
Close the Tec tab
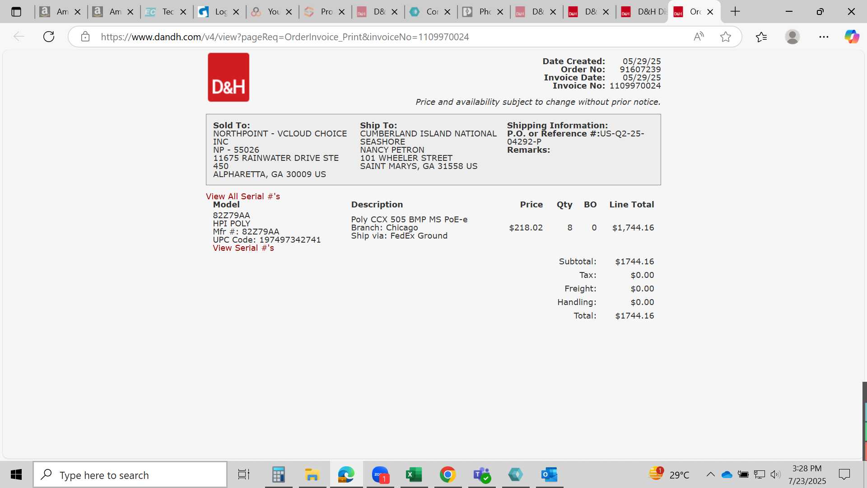183,12
